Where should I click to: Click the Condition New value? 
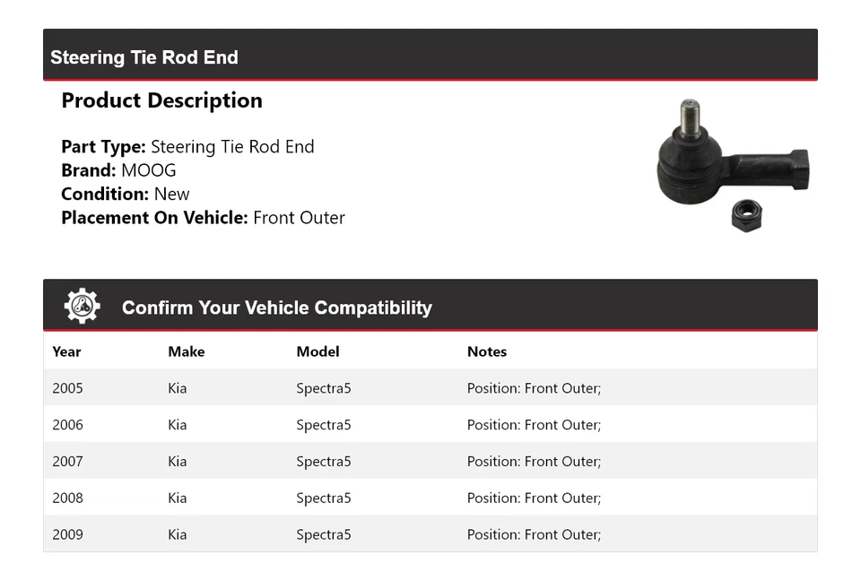[x=171, y=194]
